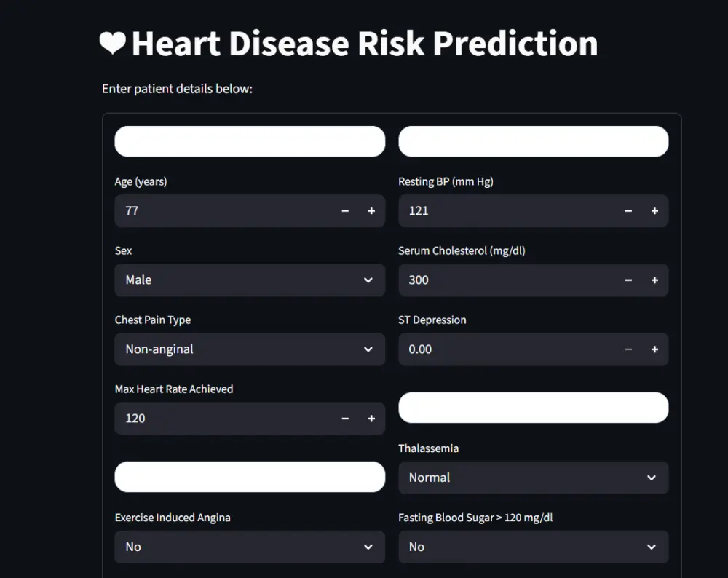Viewport: 728px width, 578px height.
Task: Decrease Serum Cholesterol with the minus button
Action: (628, 280)
